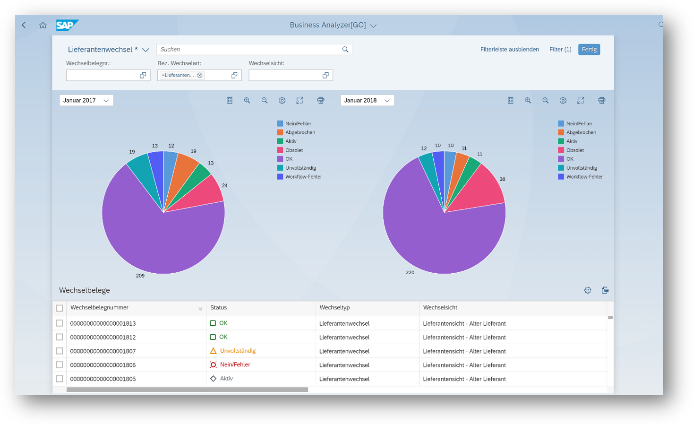Open the Januar 2017 period dropdown
The height and width of the screenshot is (425, 693).
(86, 100)
